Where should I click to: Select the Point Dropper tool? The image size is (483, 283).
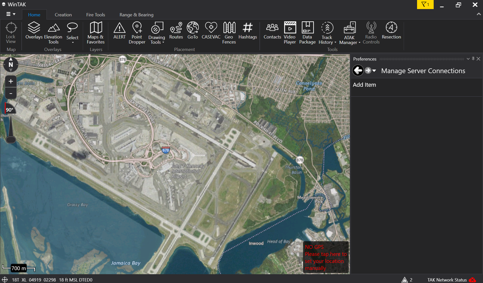[137, 33]
